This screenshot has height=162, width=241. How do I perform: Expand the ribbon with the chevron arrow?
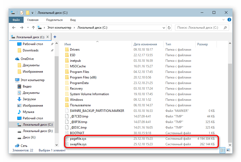click(x=224, y=20)
